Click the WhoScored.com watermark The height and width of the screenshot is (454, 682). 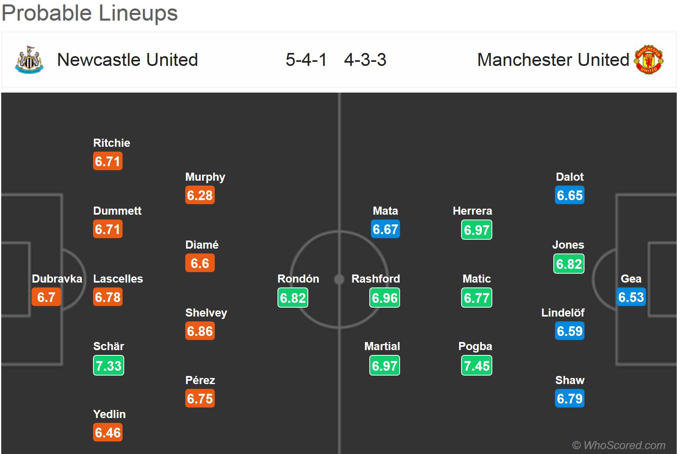[618, 445]
